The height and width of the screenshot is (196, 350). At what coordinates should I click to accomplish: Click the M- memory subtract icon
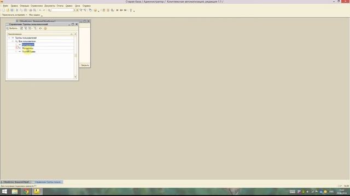126,10
